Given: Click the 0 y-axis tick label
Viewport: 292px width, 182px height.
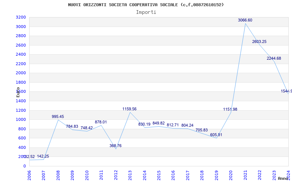Looking at the screenshot, I should [24, 166].
